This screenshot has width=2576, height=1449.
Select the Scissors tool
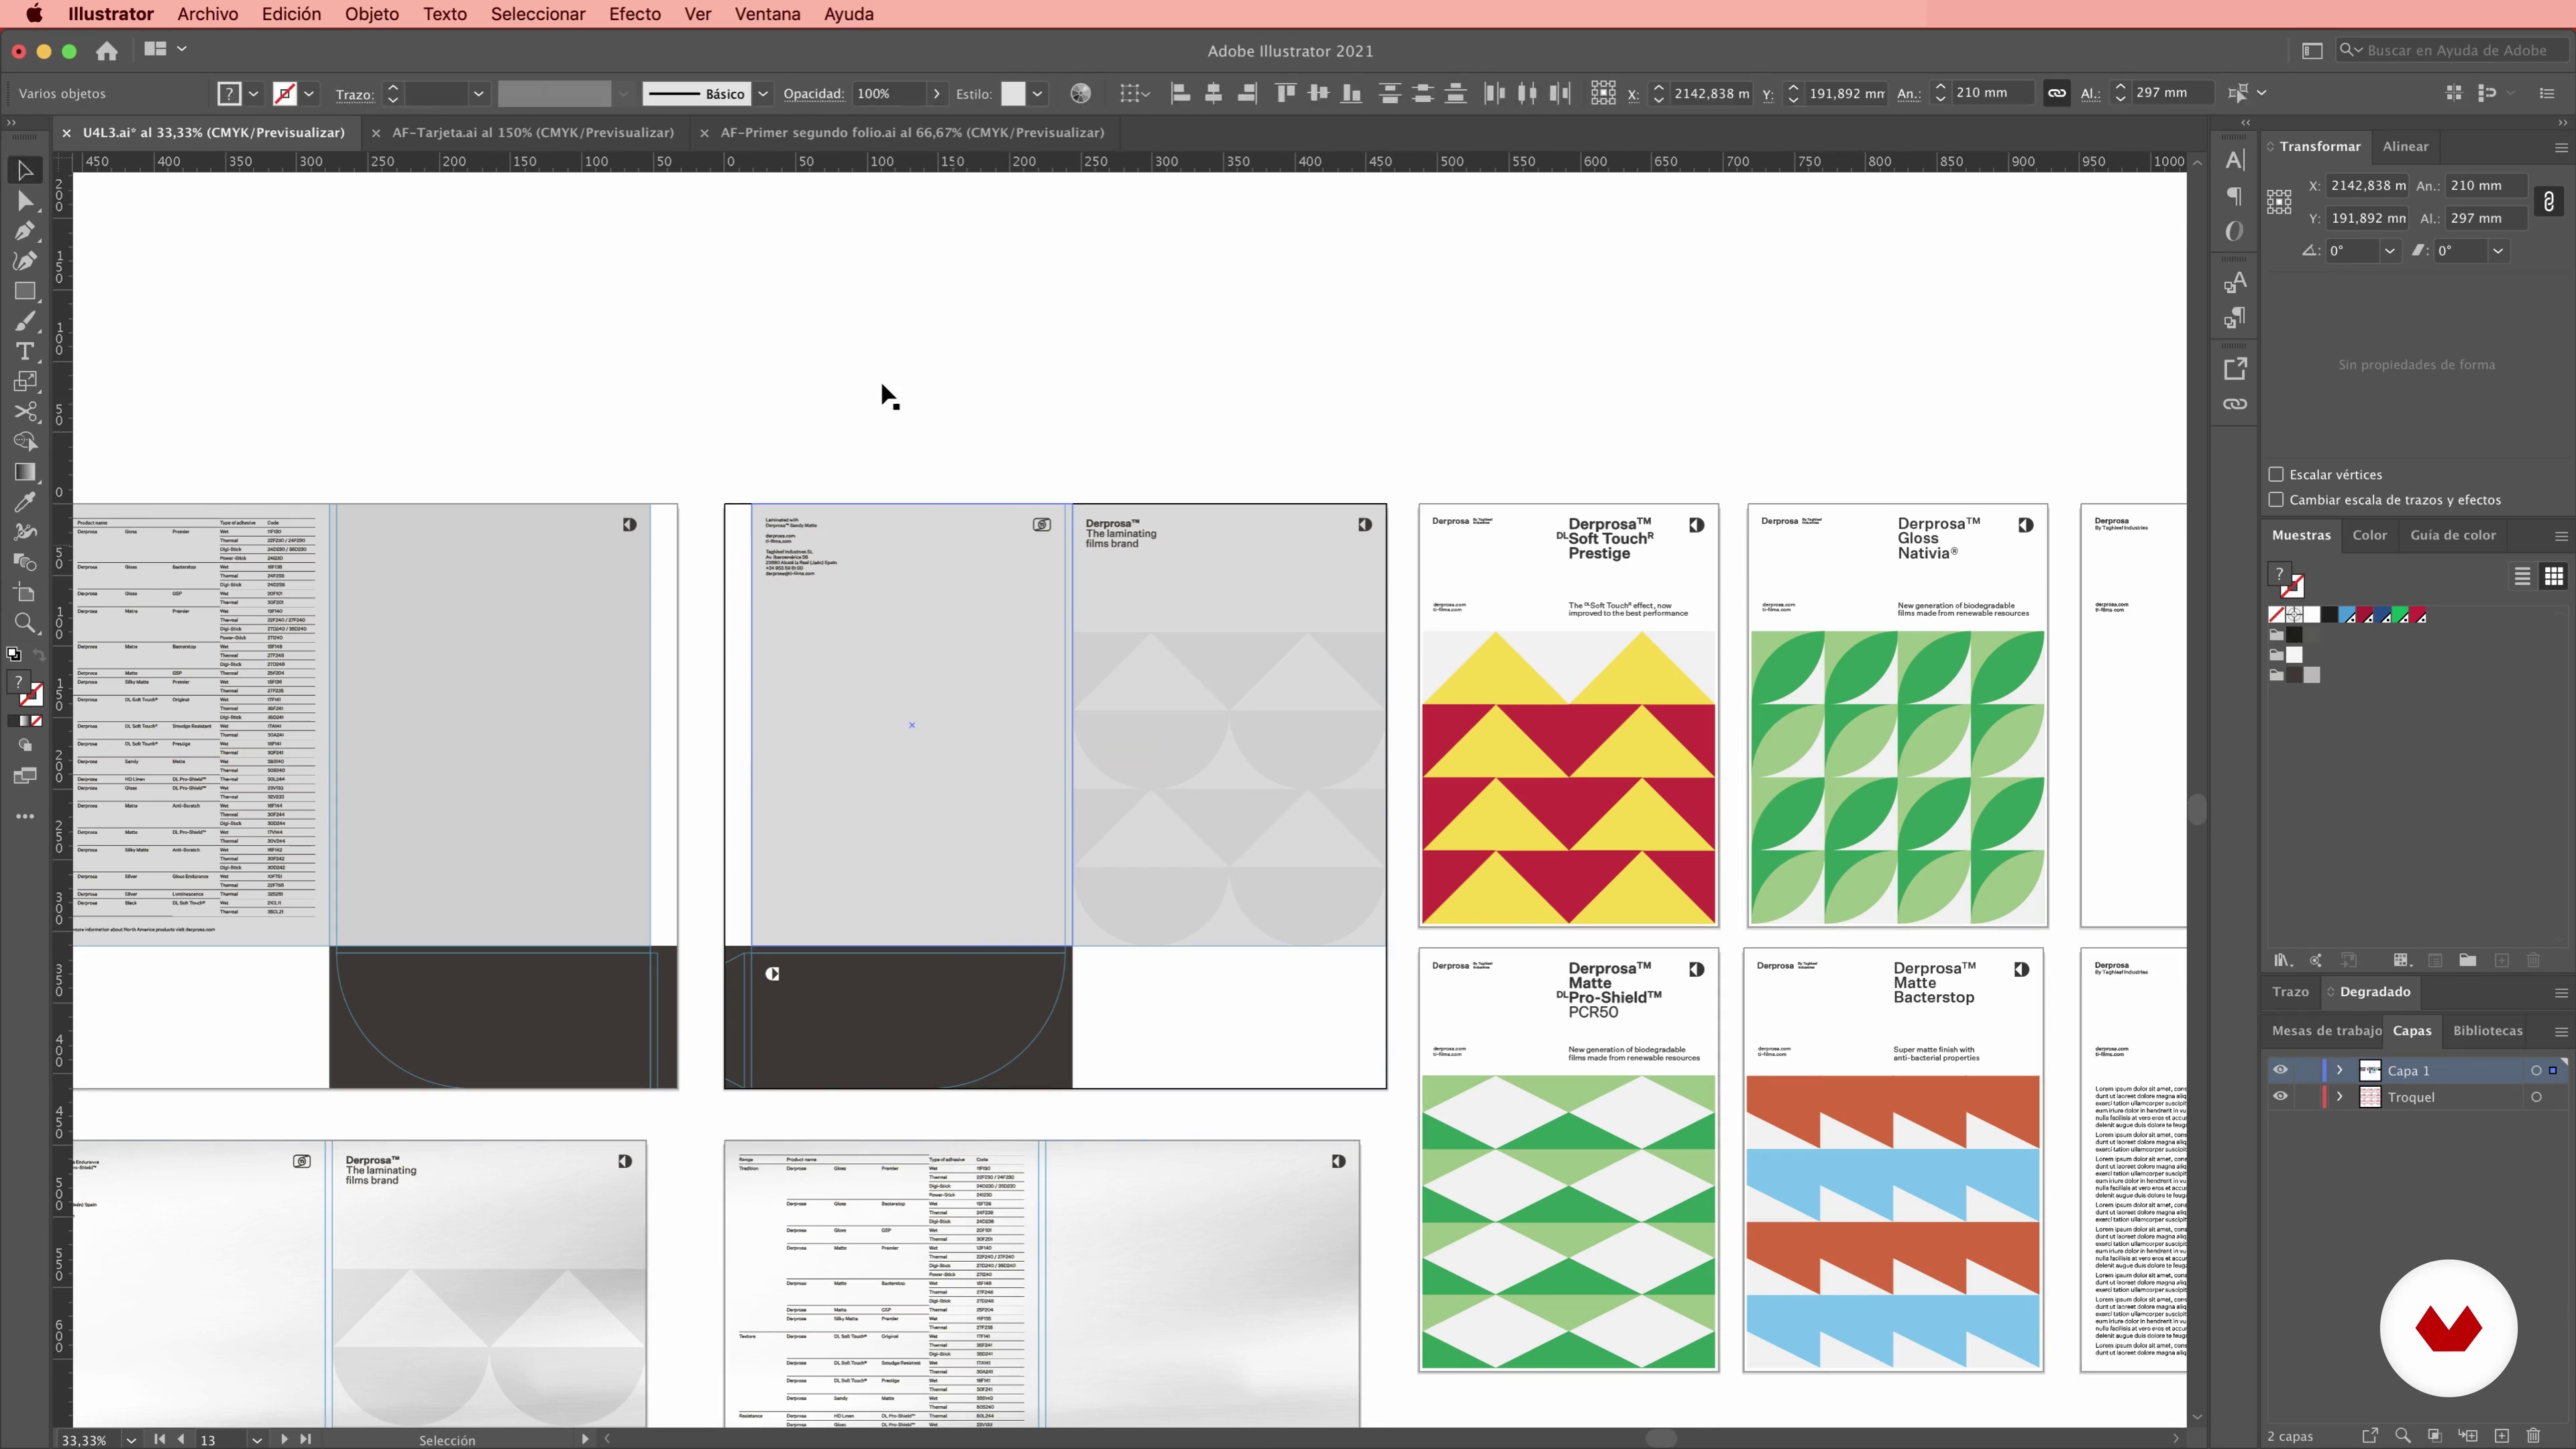click(x=25, y=411)
